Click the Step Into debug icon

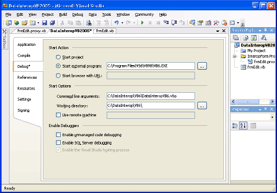click(166, 23)
